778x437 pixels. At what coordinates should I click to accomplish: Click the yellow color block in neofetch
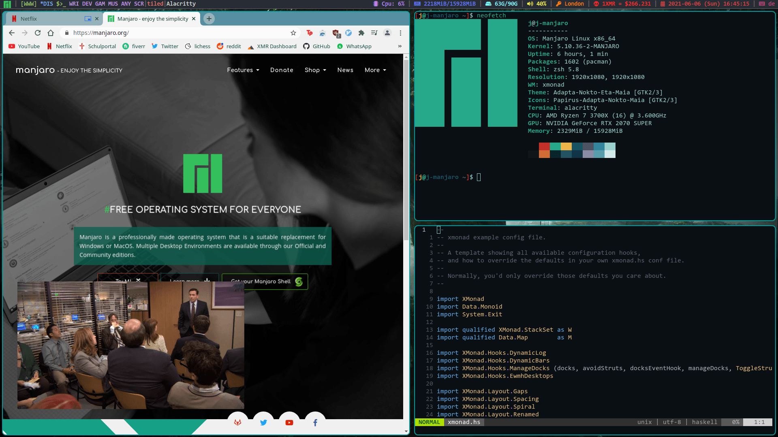[566, 146]
